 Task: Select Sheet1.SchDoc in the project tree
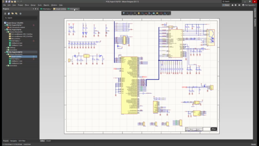[16, 57]
